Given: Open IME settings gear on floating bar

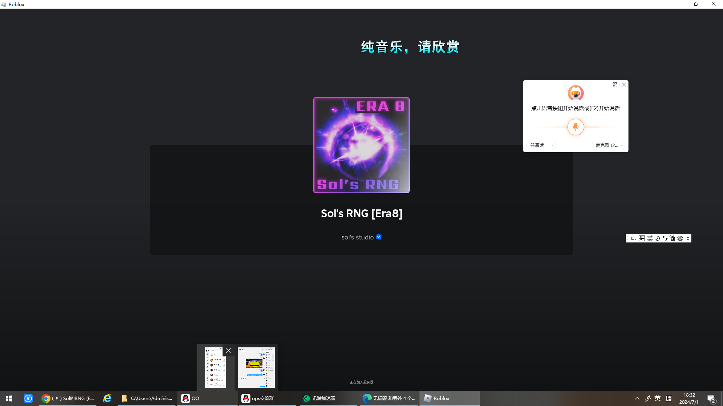Looking at the screenshot, I should (x=680, y=238).
